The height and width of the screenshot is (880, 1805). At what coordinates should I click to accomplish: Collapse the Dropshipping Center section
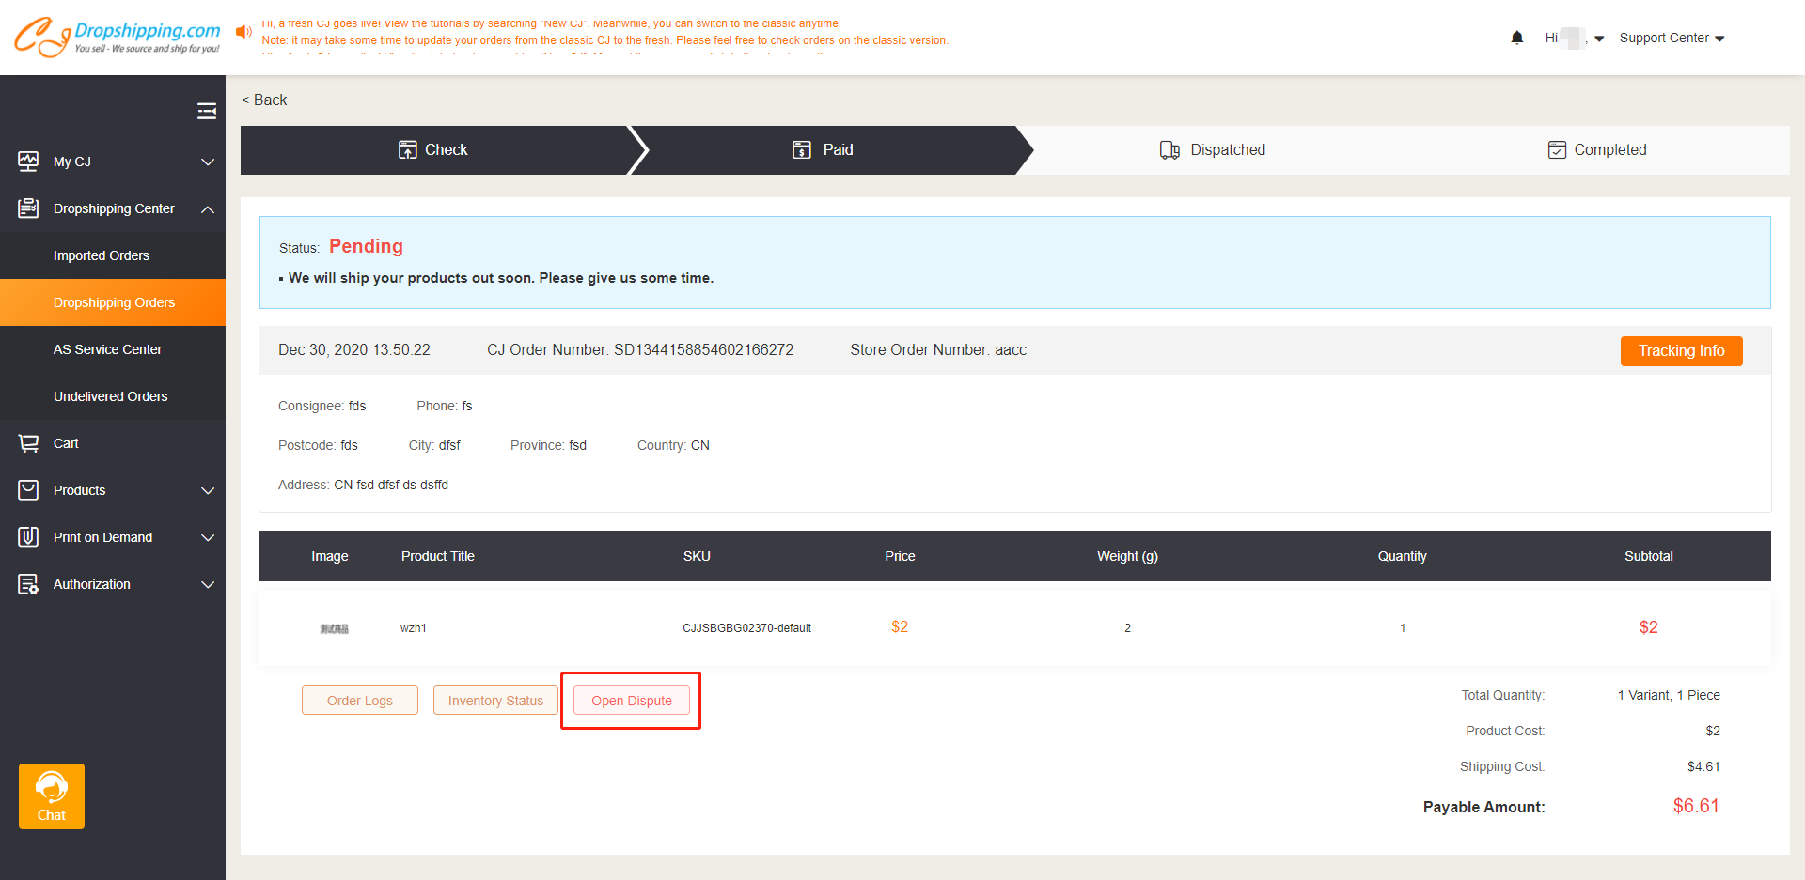point(208,208)
